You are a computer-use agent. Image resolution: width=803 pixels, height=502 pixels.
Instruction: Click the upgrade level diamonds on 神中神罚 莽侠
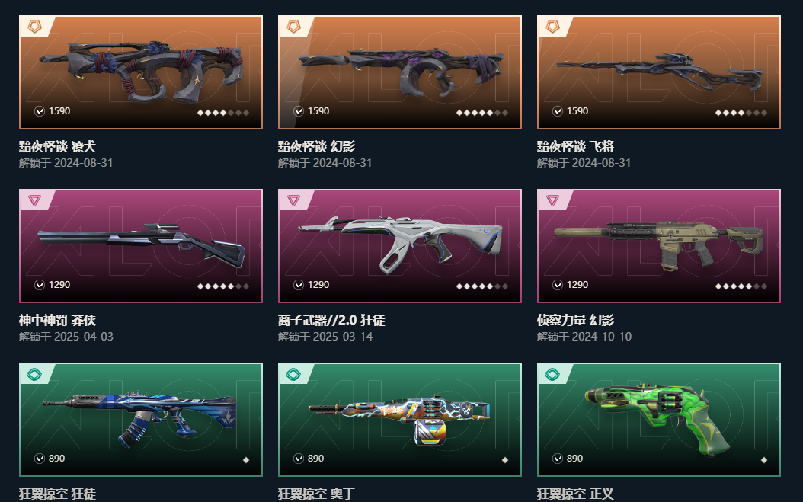(223, 286)
